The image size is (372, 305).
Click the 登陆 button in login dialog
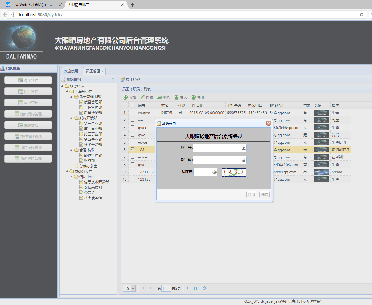[x=264, y=194]
